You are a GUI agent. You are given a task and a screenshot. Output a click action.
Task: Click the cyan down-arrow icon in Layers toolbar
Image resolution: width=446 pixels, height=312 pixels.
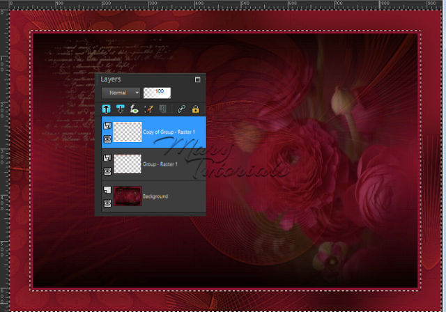tap(121, 109)
